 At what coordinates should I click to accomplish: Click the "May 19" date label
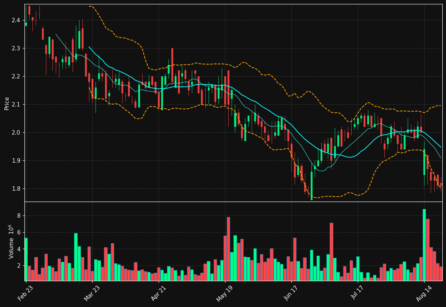[225, 294]
